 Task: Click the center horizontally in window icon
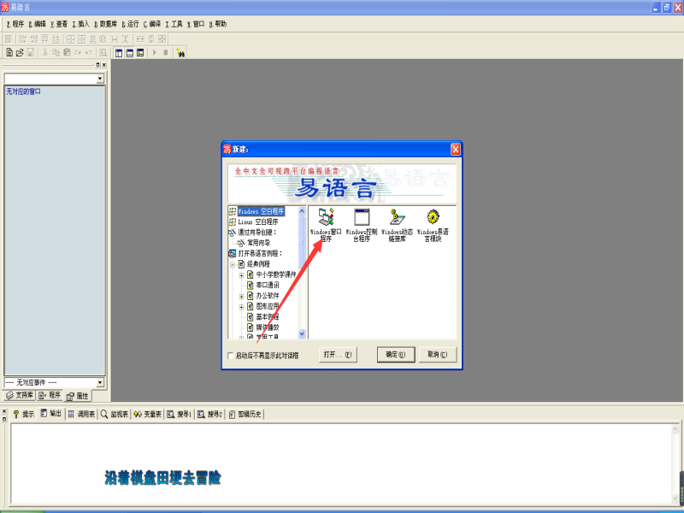70,39
